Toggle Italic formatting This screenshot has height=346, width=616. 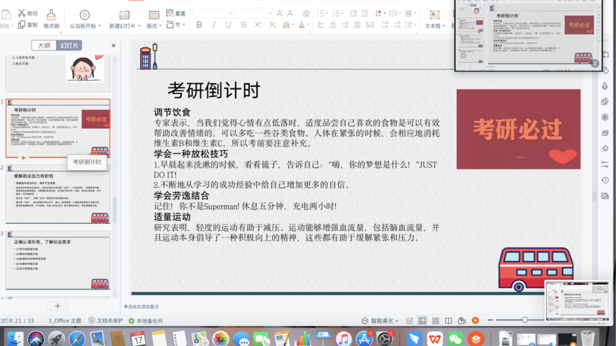click(214, 25)
